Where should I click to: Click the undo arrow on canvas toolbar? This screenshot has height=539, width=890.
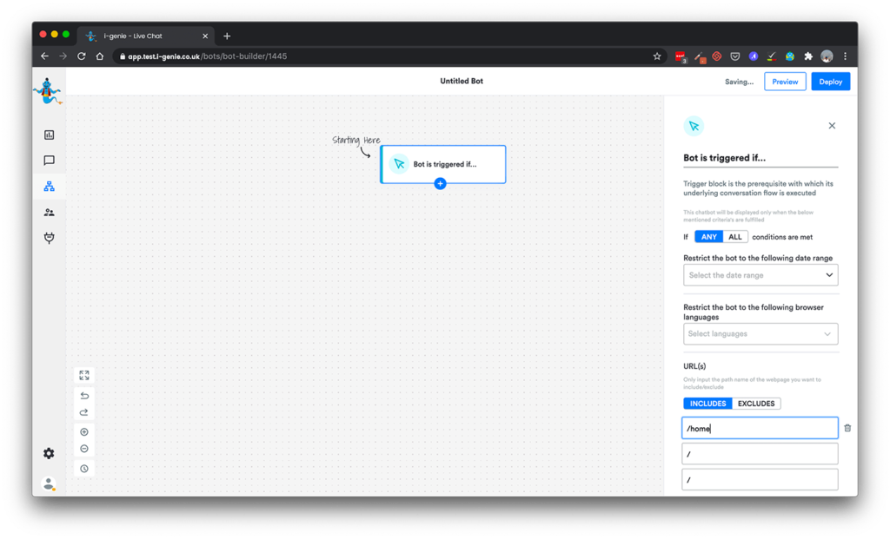point(84,396)
